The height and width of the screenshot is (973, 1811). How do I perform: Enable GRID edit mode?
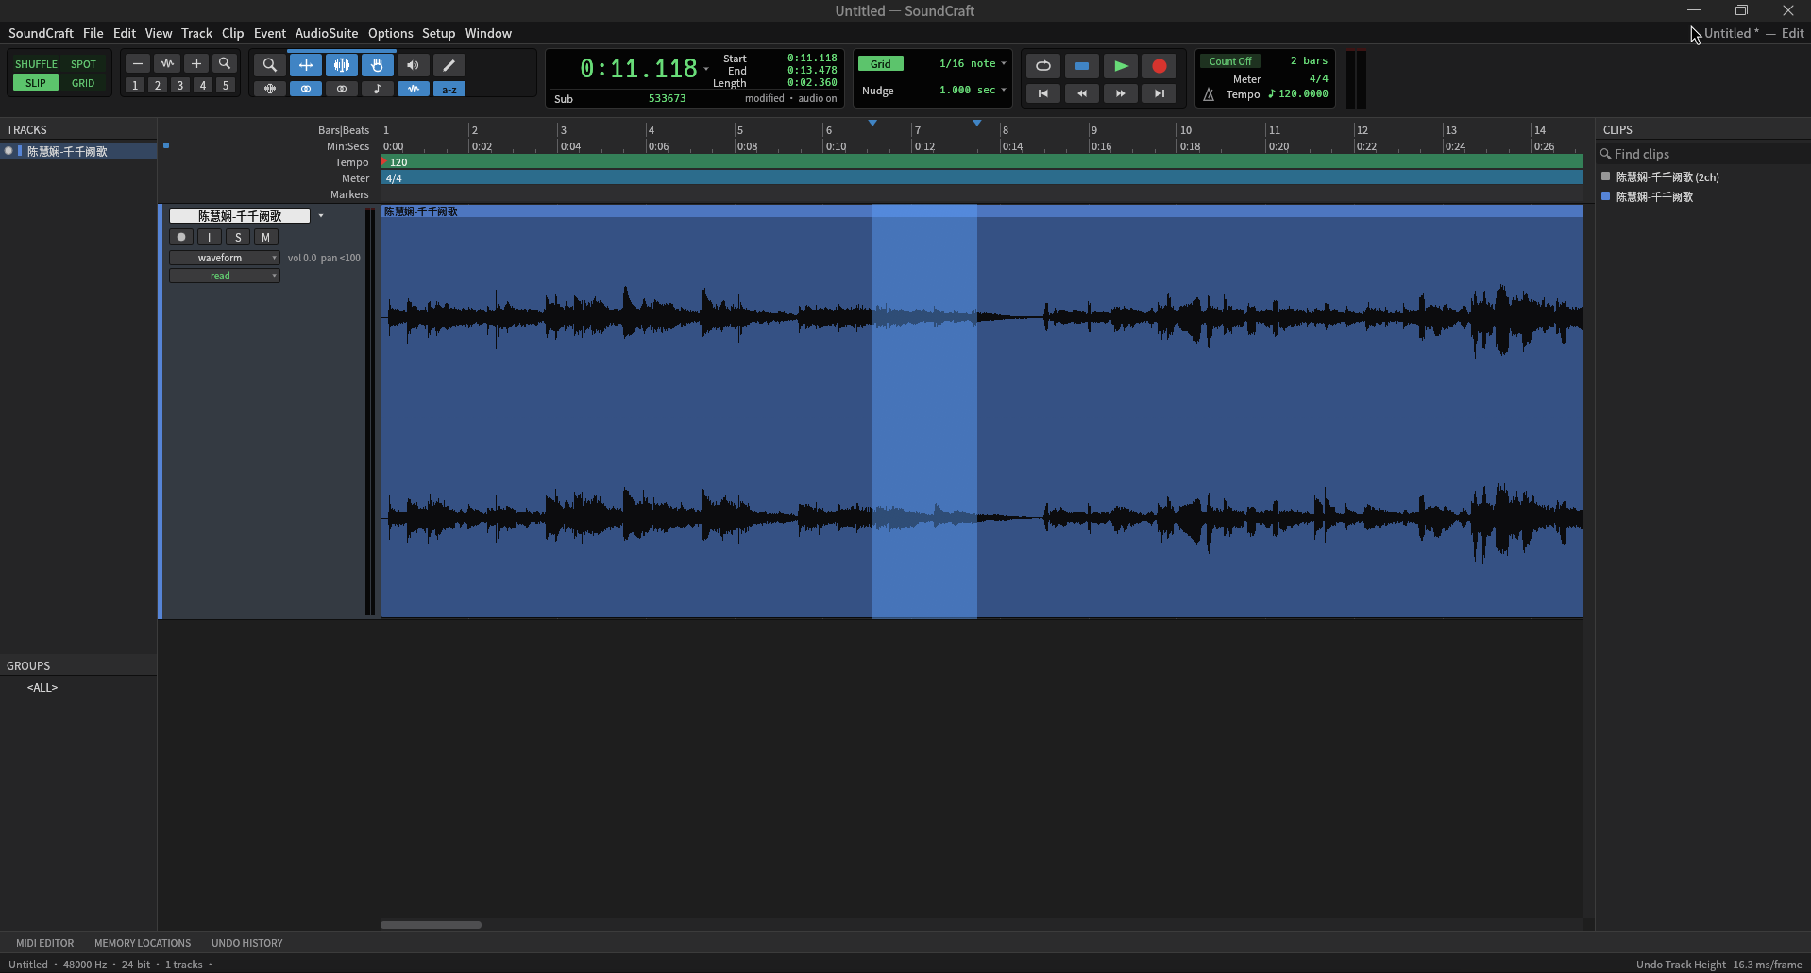point(83,83)
